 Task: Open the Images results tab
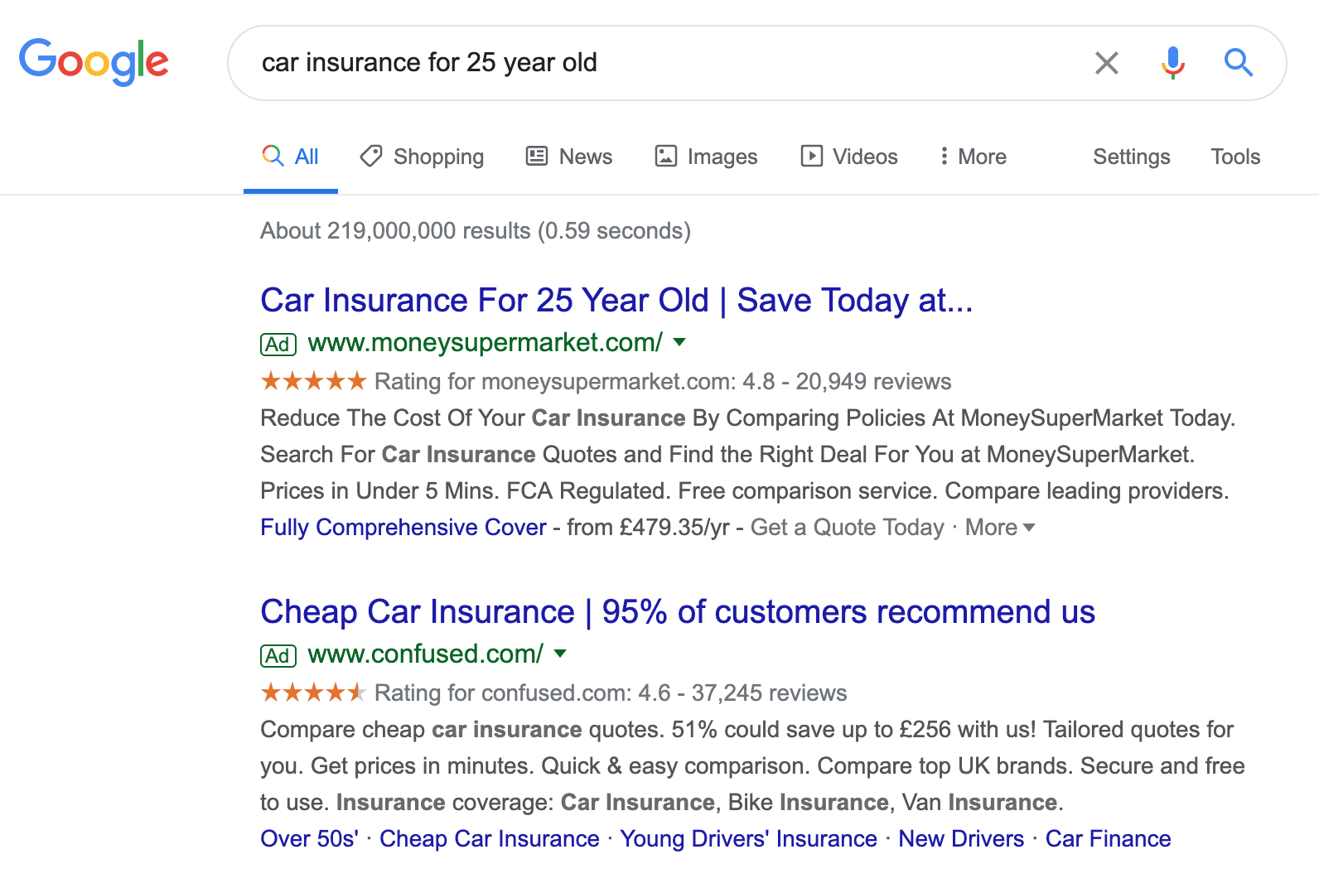point(706,157)
